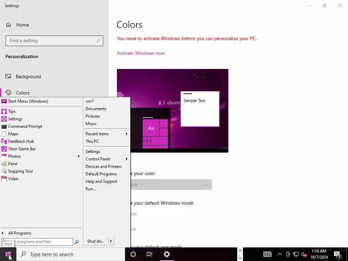Open the notification center icon
This screenshot has height=261, width=348.
pos(337,255)
